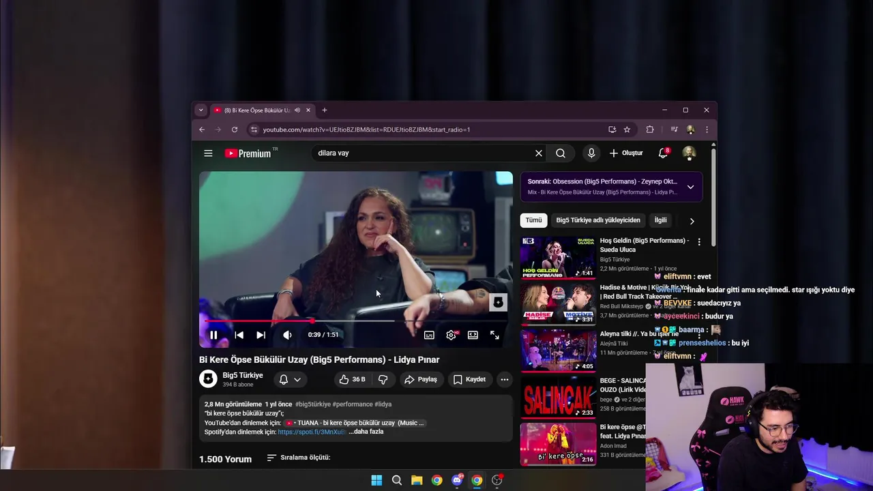Go back in Chrome

click(202, 130)
